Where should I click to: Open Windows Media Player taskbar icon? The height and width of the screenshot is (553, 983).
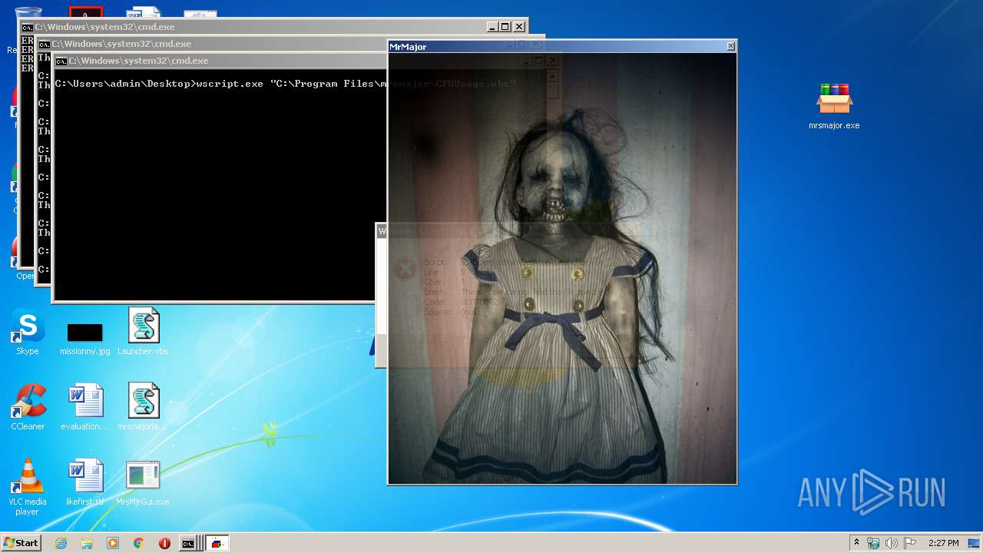(113, 543)
